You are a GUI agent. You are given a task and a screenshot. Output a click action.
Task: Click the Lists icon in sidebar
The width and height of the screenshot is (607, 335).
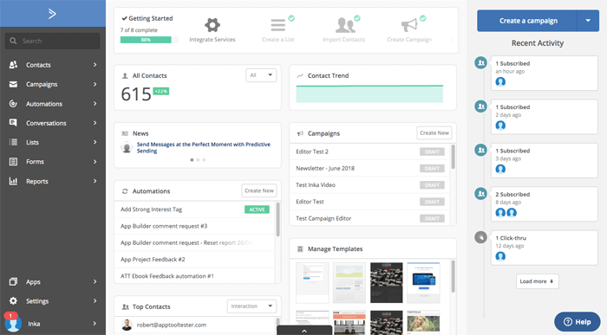(x=13, y=142)
